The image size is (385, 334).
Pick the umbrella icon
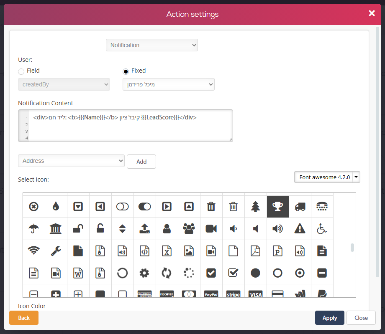coord(33,229)
